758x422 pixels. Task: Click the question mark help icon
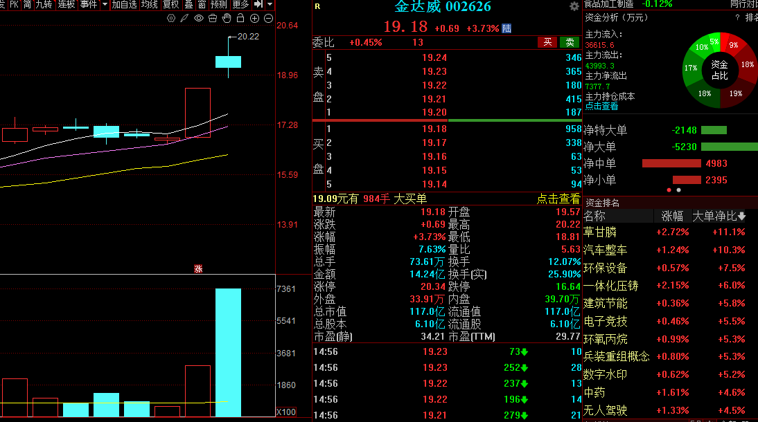coord(737,17)
